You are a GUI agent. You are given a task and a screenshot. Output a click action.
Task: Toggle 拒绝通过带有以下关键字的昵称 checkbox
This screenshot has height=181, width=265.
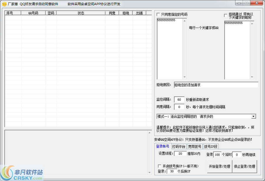click(x=226, y=15)
